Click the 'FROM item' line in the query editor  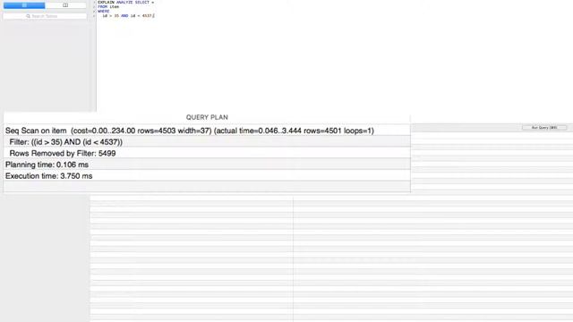[108, 6]
